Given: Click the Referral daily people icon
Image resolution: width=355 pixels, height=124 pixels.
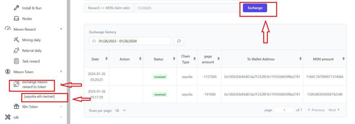Looking at the screenshot, I should [x=17, y=50].
